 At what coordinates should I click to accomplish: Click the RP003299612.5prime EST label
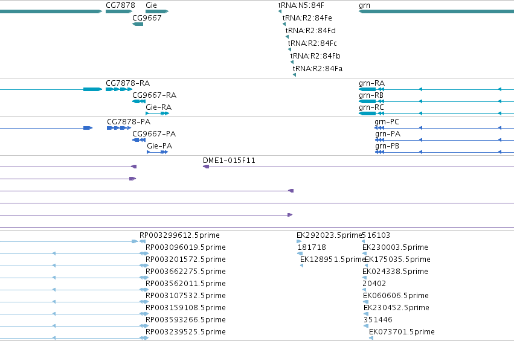[x=179, y=235]
